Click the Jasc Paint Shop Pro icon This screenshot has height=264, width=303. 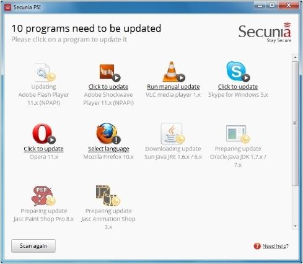click(x=43, y=195)
